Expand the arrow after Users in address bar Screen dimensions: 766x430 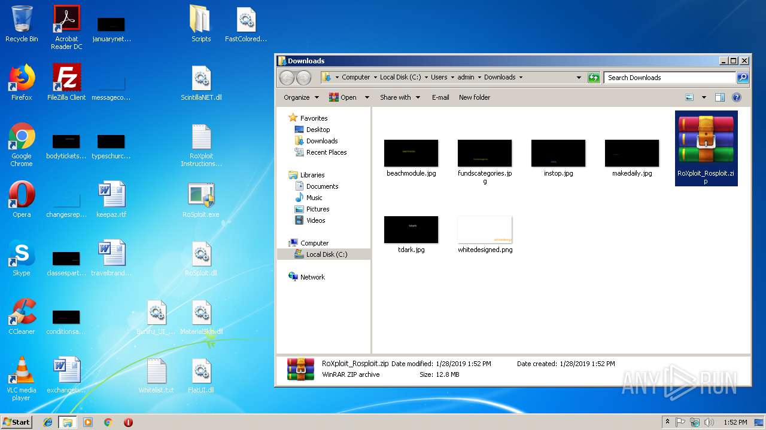(452, 78)
